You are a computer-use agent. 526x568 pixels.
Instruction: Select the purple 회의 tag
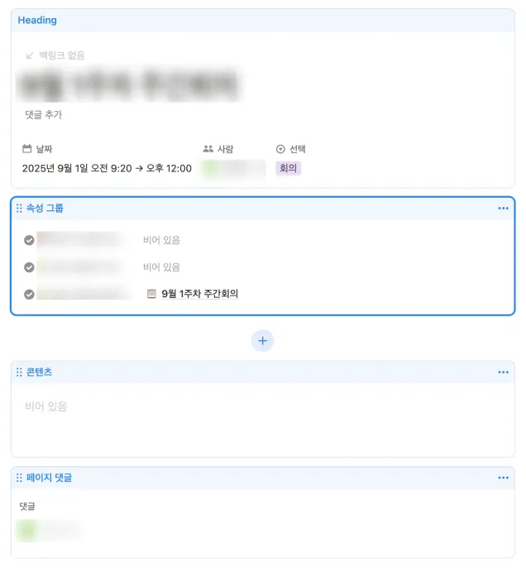289,168
